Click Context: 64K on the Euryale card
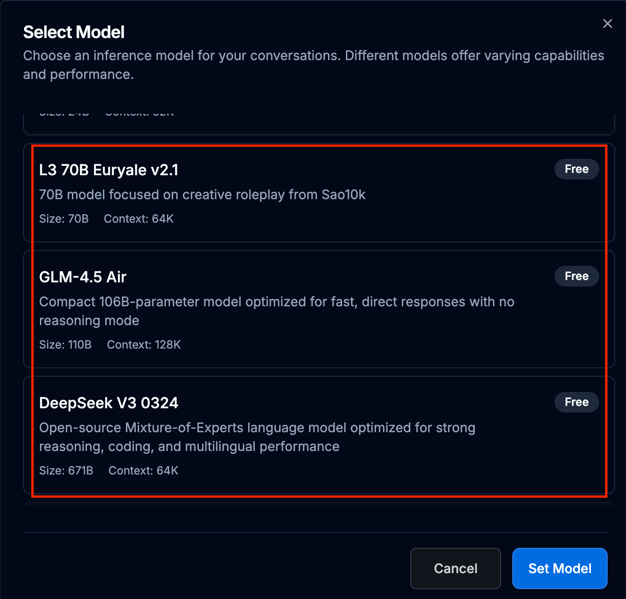The height and width of the screenshot is (599, 626). point(139,219)
